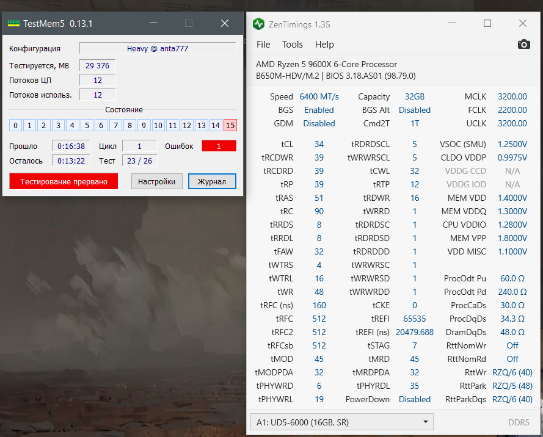Image resolution: width=543 pixels, height=437 pixels.
Task: Click remaining time value 0:13:22
Action: pos(71,161)
